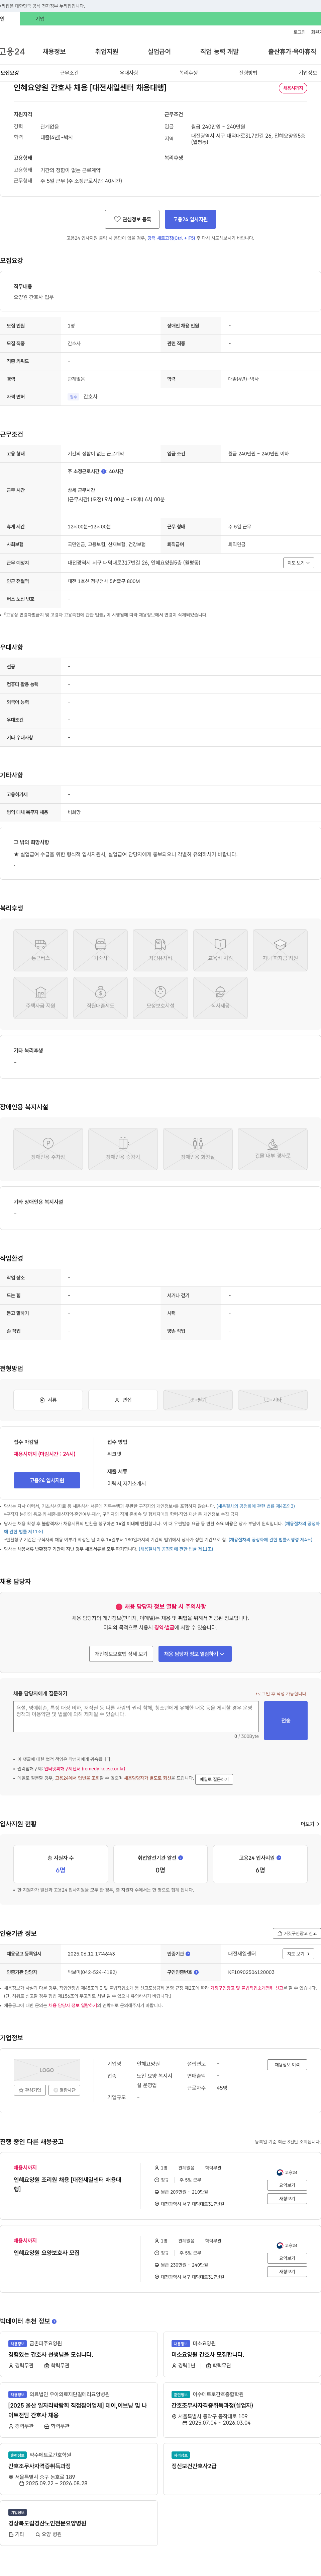The width and height of the screenshot is (321, 2576).
Task: Open 인혜요양원 조리원 채용 job posting
Action: tap(67, 2184)
